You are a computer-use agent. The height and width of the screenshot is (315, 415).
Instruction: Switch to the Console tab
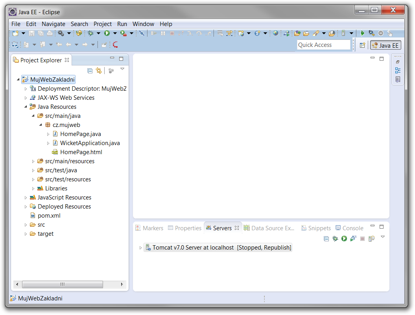[x=349, y=228]
